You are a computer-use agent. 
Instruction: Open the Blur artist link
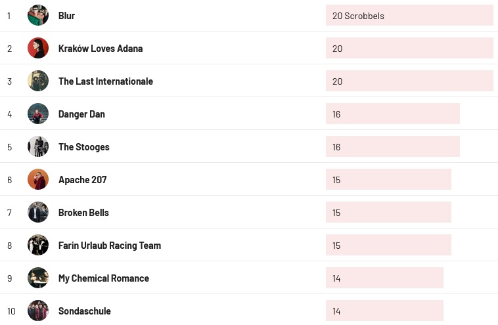tap(66, 16)
